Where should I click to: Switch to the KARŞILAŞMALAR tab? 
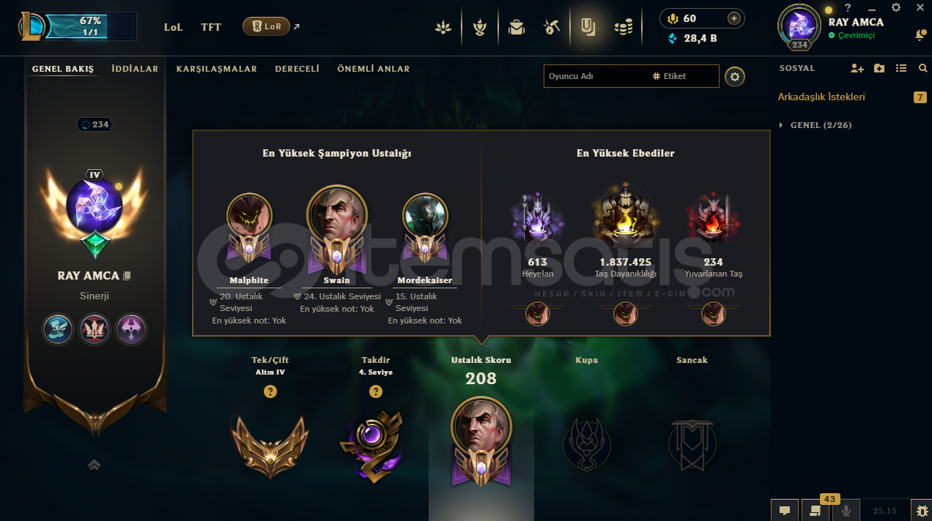click(x=217, y=69)
